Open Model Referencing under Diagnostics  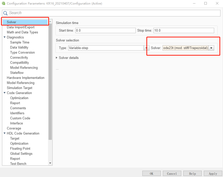24,68
